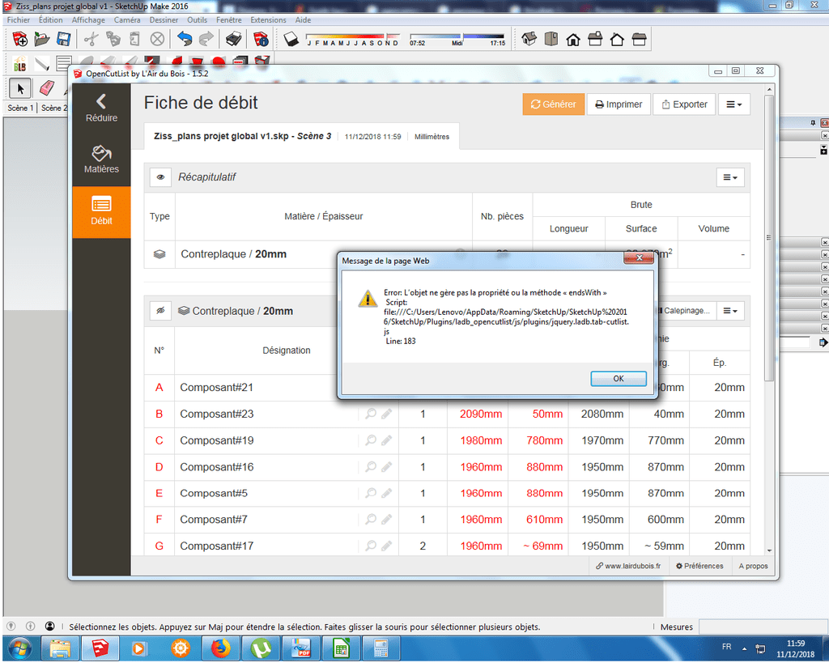
Task: Click the Model Info icon
Action: (x=261, y=39)
